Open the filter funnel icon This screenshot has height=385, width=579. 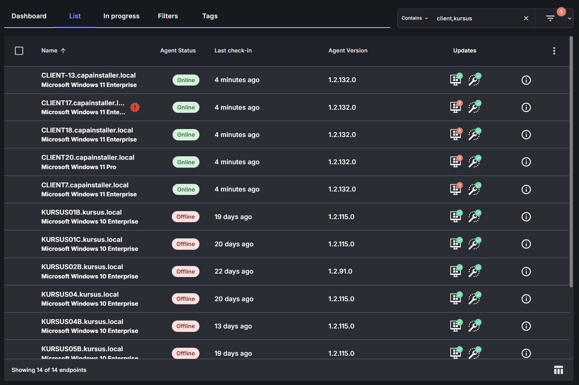pyautogui.click(x=550, y=18)
